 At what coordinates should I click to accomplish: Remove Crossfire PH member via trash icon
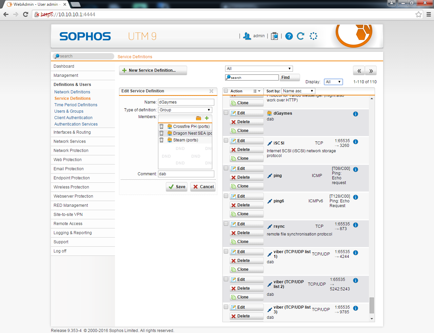161,127
